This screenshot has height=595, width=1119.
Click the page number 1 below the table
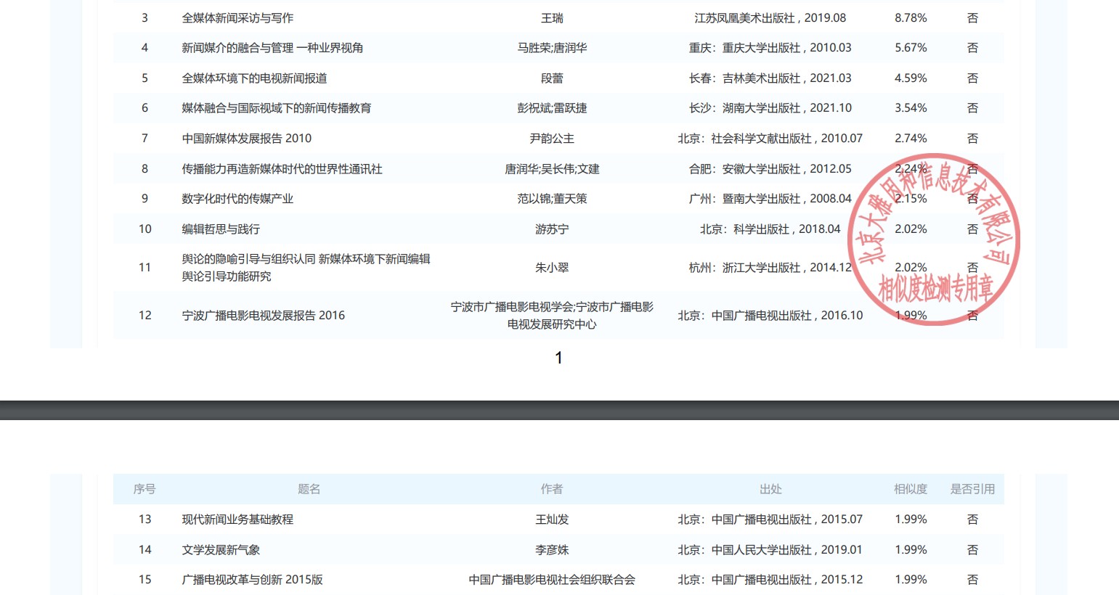pyautogui.click(x=558, y=358)
